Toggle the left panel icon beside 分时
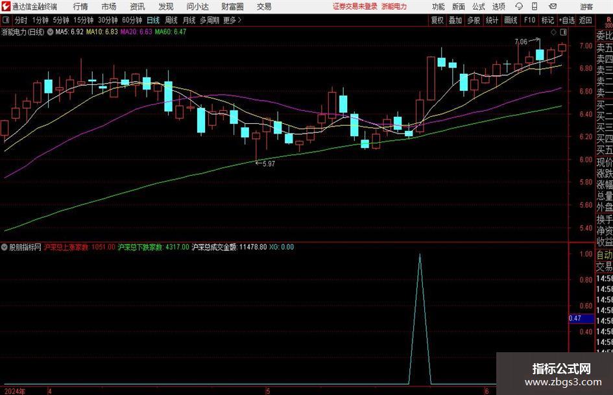Screen dimensions: 613x395 pyautogui.click(x=6, y=20)
